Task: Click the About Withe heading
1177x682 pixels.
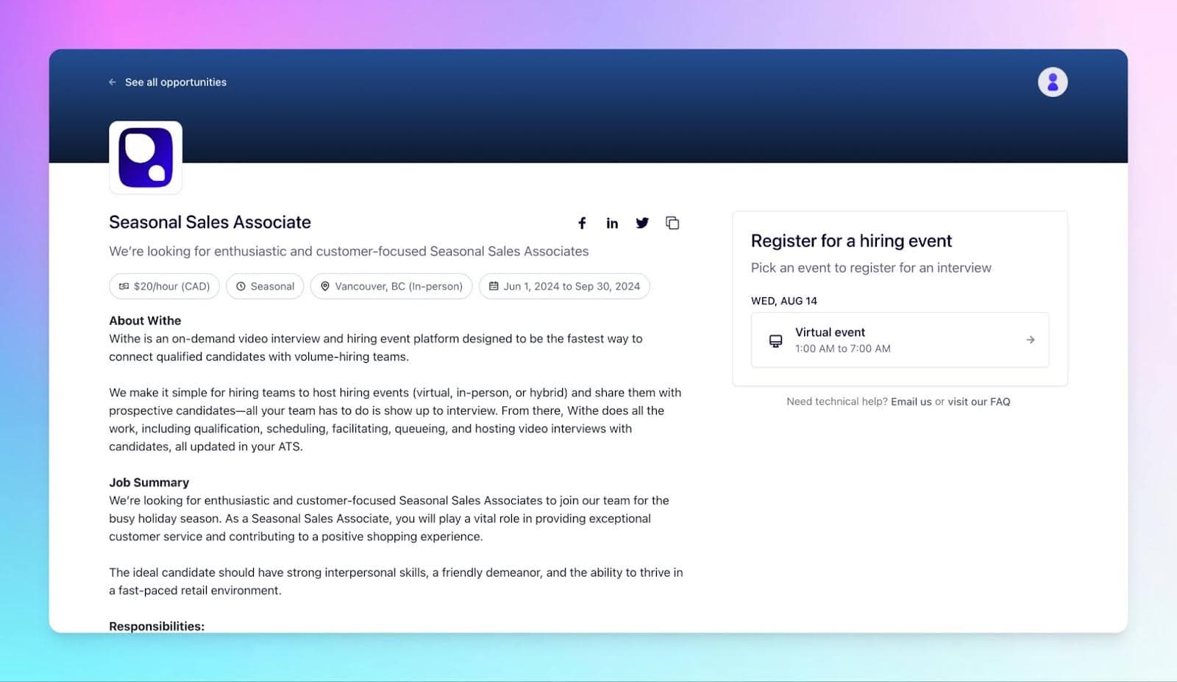Action: (x=145, y=321)
